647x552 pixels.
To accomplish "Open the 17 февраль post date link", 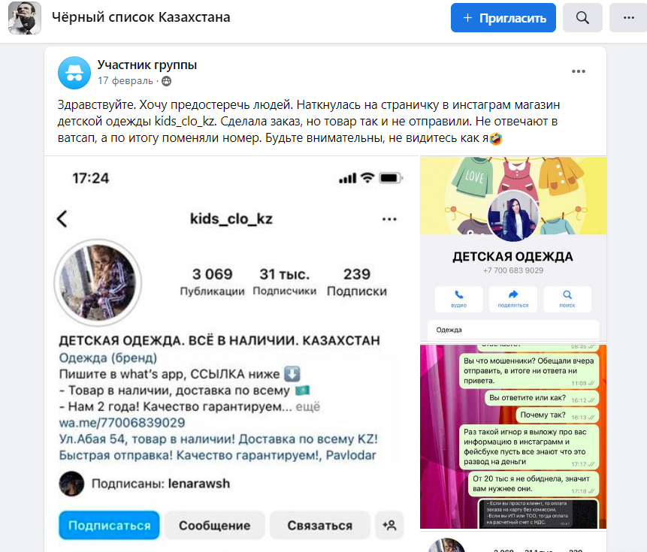I will (x=125, y=81).
